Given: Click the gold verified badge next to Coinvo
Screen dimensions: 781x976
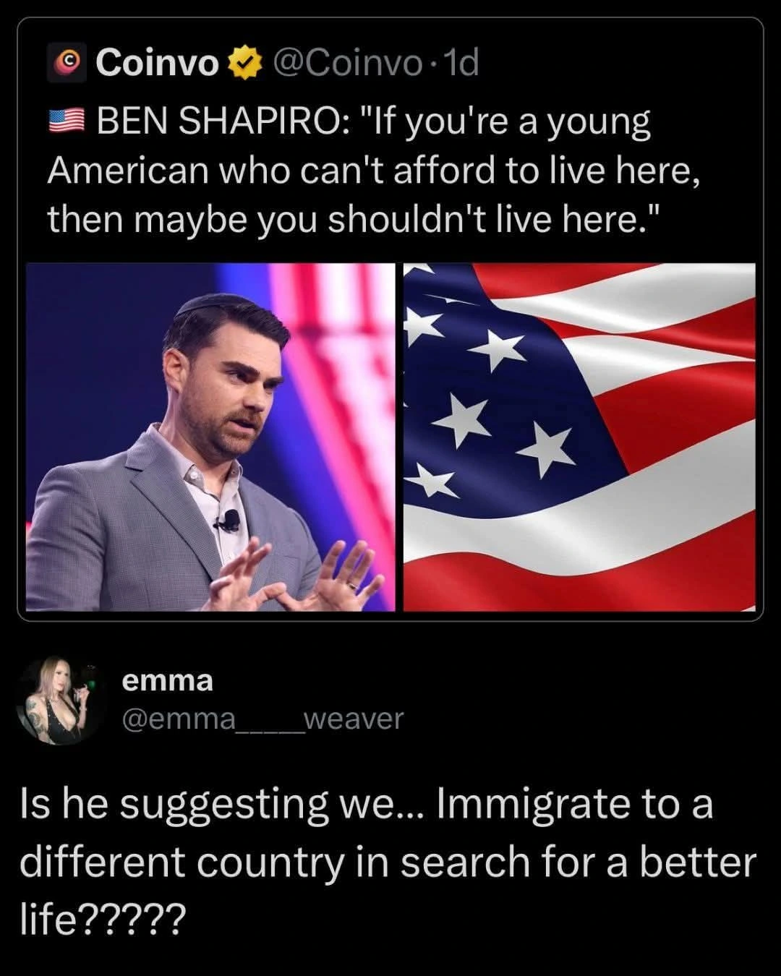Looking at the screenshot, I should pyautogui.click(x=244, y=64).
